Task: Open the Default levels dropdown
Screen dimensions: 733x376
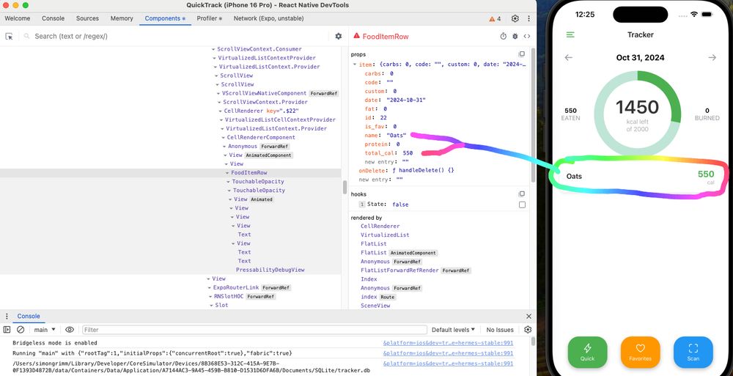Action: coord(453,330)
